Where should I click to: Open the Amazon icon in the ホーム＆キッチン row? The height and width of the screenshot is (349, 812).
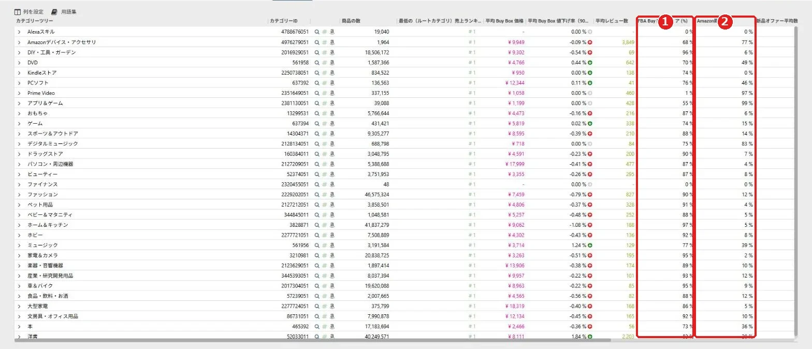click(332, 225)
